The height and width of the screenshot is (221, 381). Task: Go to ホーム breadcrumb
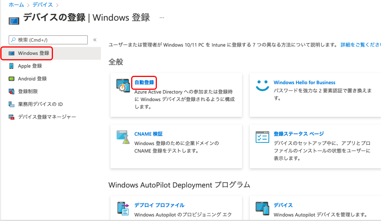tap(16, 5)
